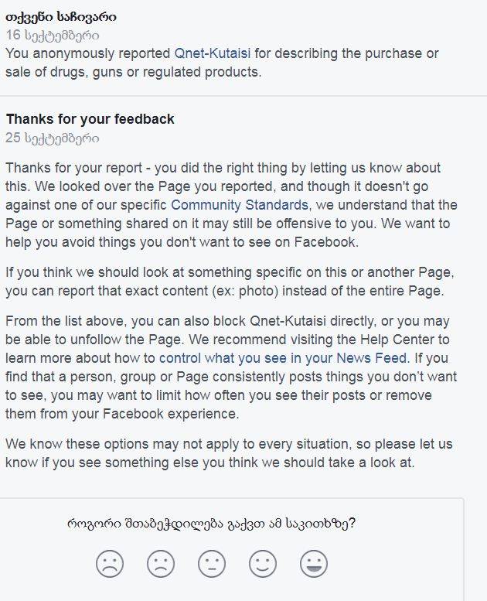The height and width of the screenshot is (601, 487).
Task: Click the "25 სექტემბერი" response date
Action: 53,138
